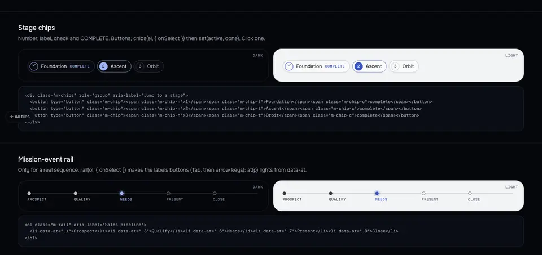
Task: Click the number 3 badge on light Orbit chip
Action: (395, 66)
